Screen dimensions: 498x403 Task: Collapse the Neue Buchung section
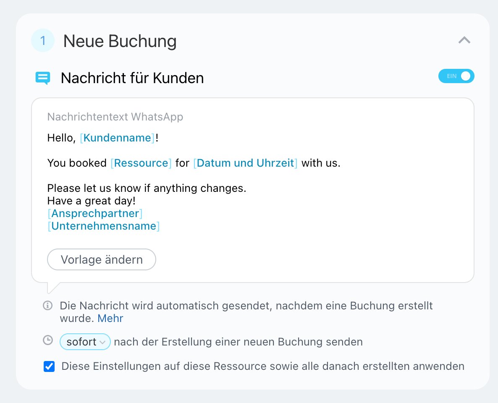coord(464,40)
